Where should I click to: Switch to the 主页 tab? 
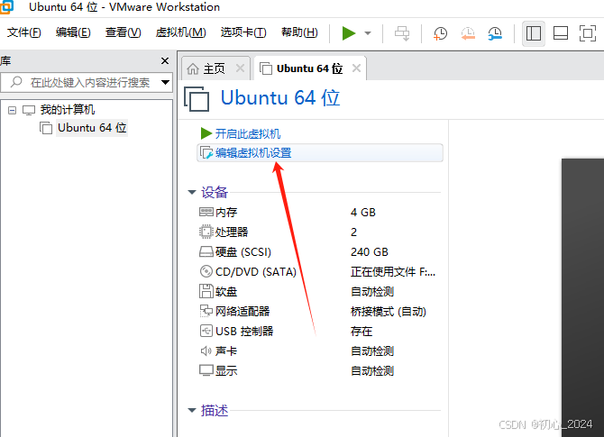point(215,68)
